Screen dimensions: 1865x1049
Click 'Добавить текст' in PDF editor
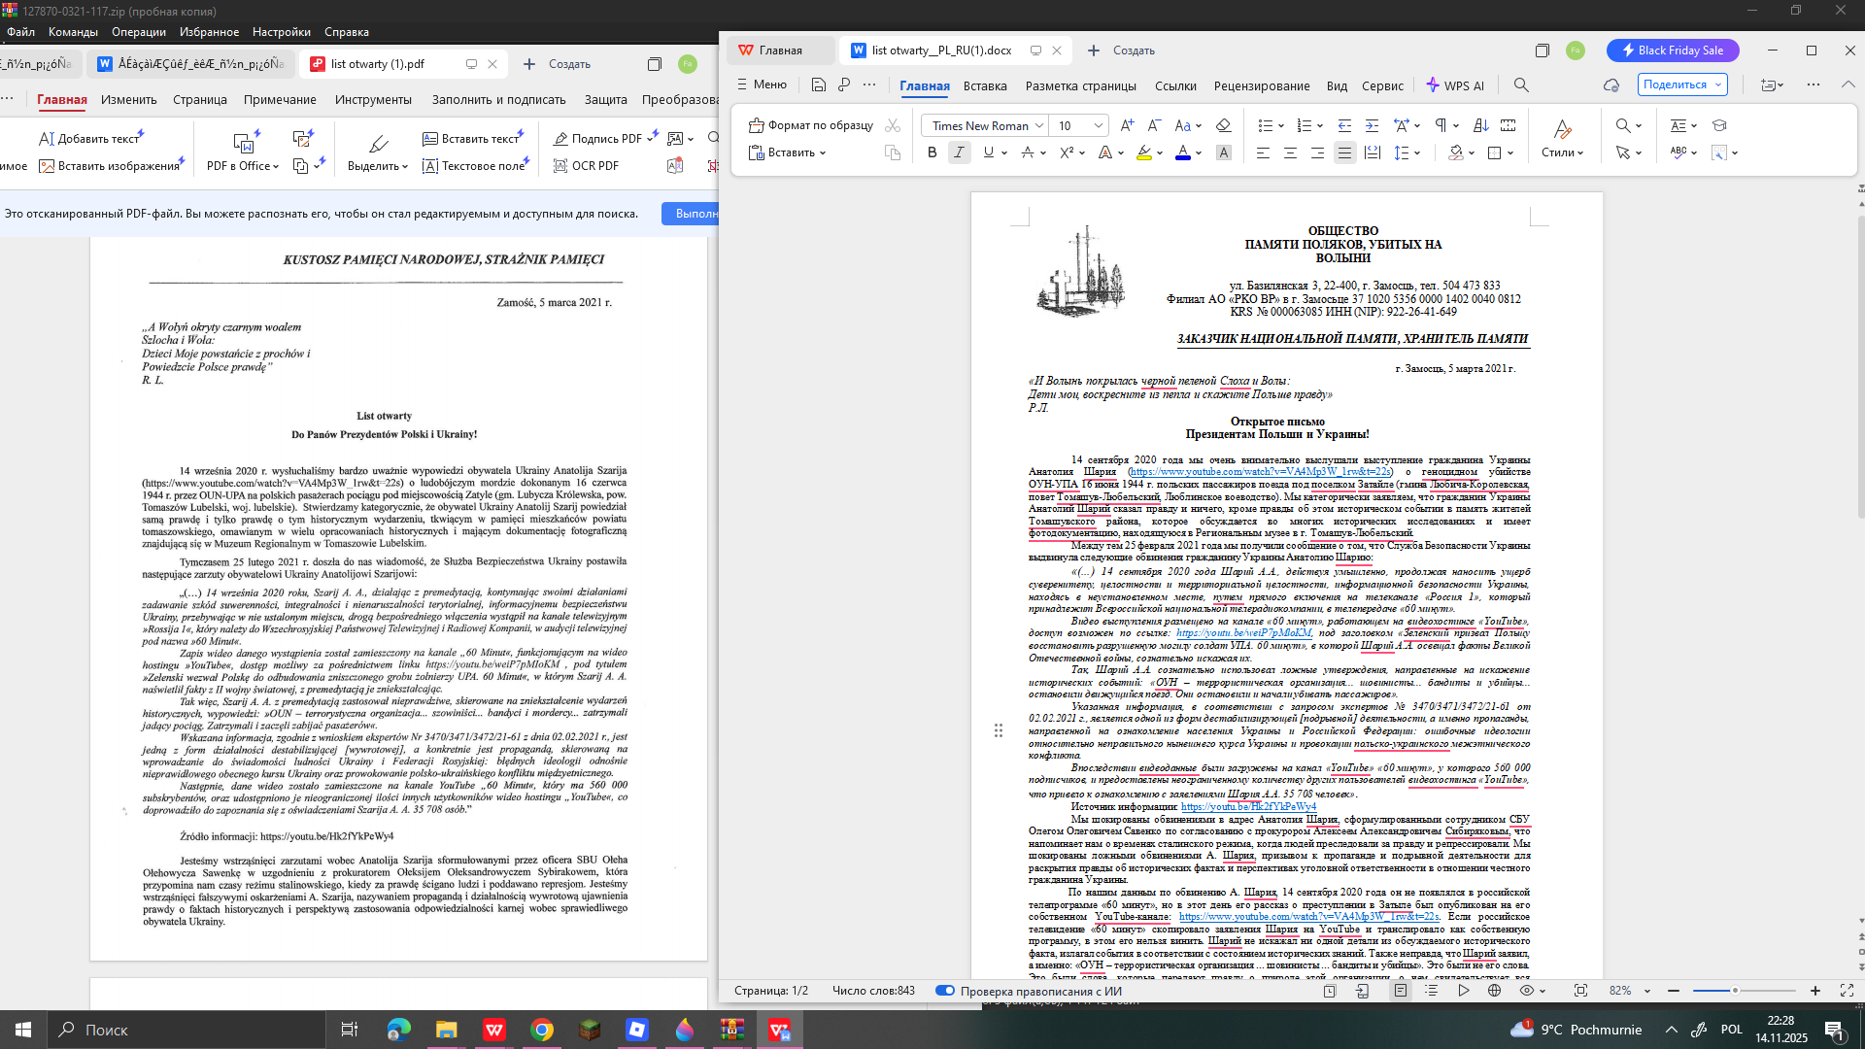(89, 139)
